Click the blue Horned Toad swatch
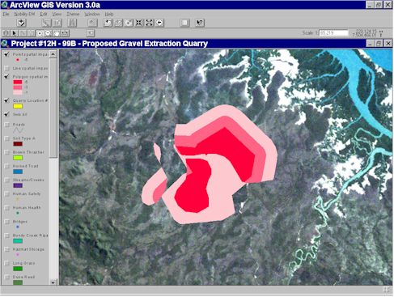 tap(18, 172)
